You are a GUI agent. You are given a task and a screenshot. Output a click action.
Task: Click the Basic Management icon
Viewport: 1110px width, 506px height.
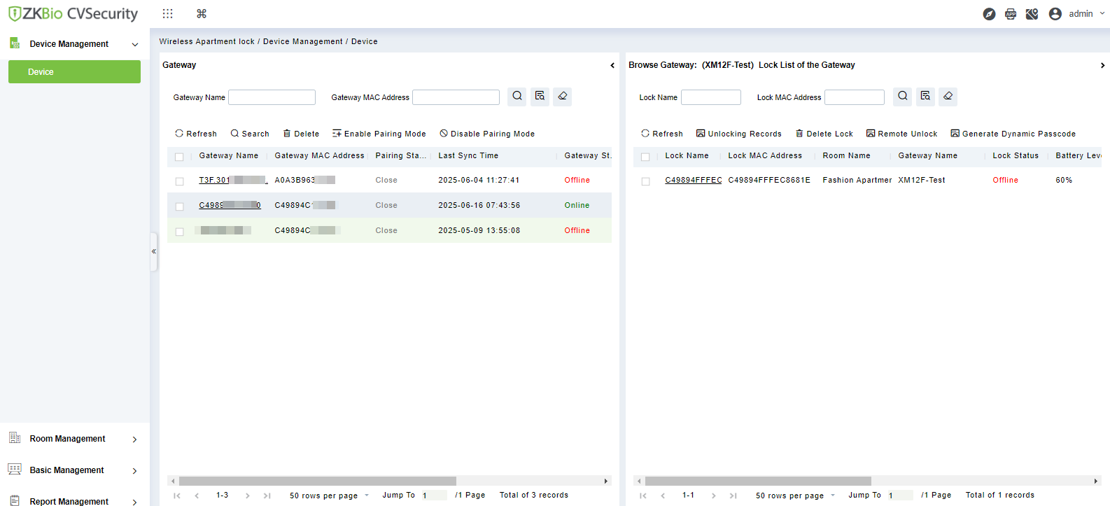coord(15,469)
